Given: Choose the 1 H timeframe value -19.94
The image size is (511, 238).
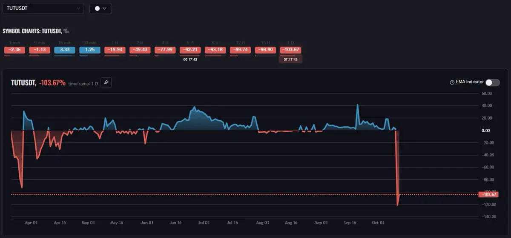Looking at the screenshot, I should coord(115,50).
